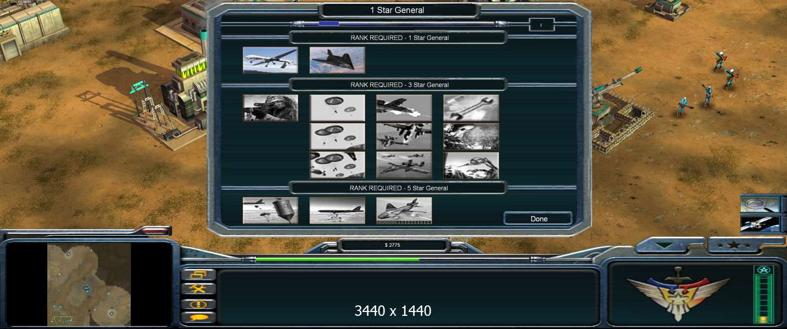Pick the level 3 Paradrop power
This screenshot has width=787, height=329.
click(337, 165)
